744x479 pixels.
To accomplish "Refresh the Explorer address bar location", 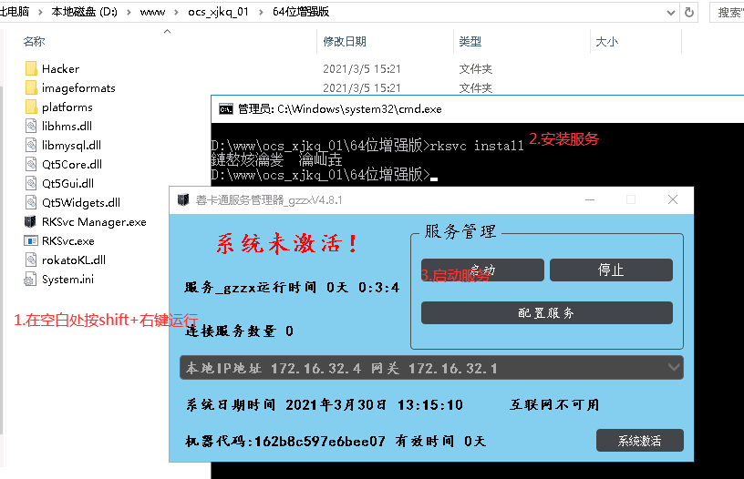I will (689, 13).
